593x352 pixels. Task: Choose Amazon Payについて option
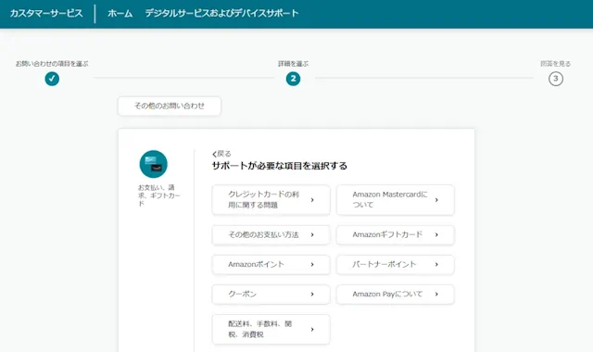pos(396,295)
